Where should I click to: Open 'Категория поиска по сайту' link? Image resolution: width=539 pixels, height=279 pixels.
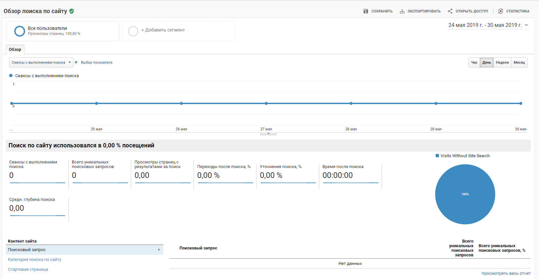[34, 260]
